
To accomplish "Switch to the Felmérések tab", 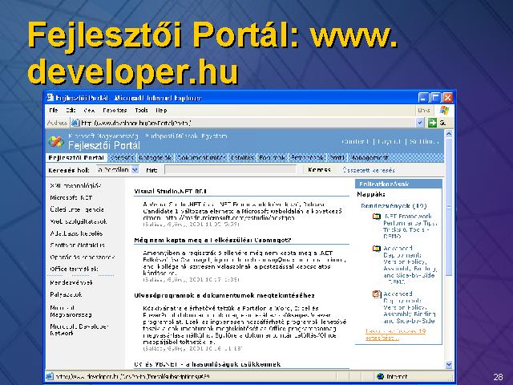I will [x=307, y=158].
